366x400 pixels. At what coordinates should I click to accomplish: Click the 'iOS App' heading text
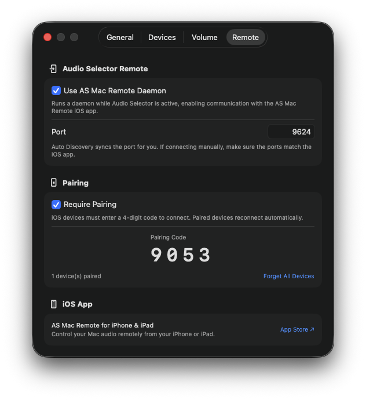pos(78,304)
